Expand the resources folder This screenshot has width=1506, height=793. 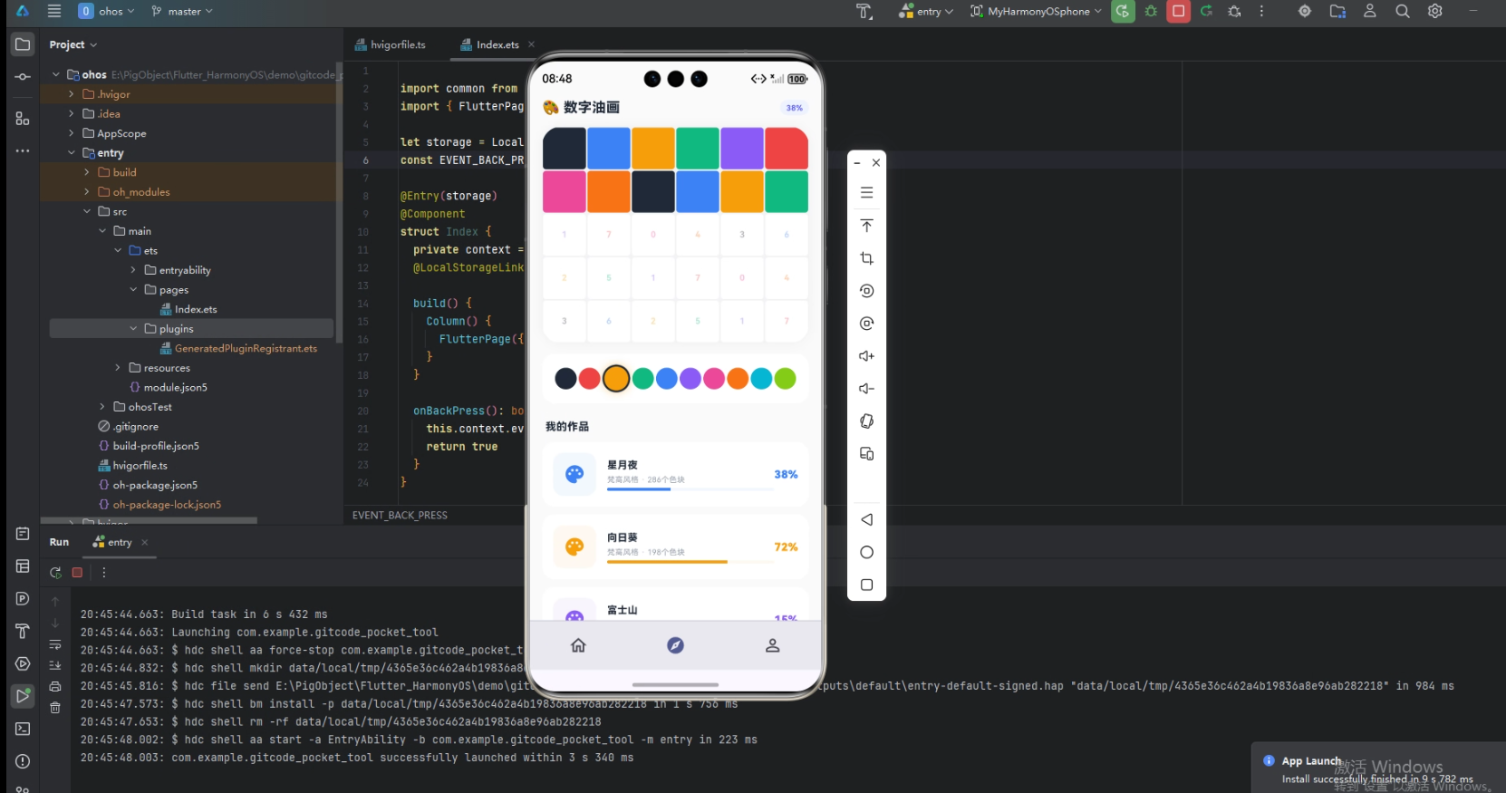point(118,368)
